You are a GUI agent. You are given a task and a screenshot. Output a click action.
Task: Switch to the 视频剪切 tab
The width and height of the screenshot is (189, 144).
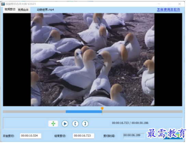(x=10, y=10)
